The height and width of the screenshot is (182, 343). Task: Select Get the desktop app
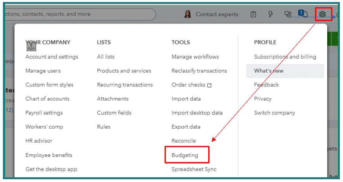51,169
